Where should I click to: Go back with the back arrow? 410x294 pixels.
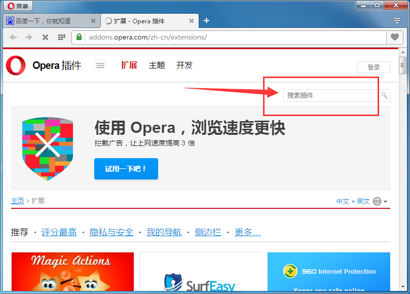click(x=13, y=38)
